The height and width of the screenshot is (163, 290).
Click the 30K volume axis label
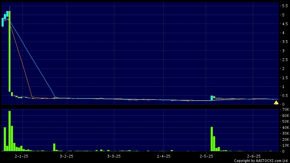(x=286, y=133)
